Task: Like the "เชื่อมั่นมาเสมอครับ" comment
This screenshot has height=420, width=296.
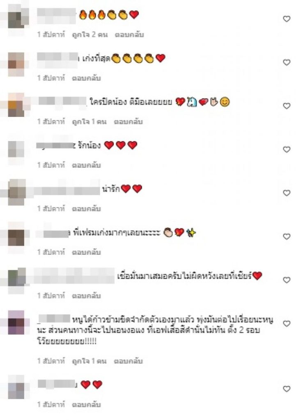Action: click(287, 280)
